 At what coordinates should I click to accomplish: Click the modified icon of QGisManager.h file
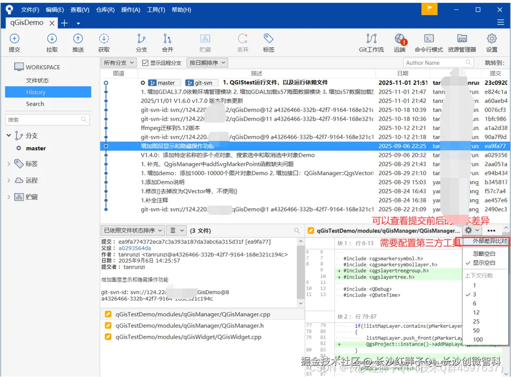(x=108, y=325)
